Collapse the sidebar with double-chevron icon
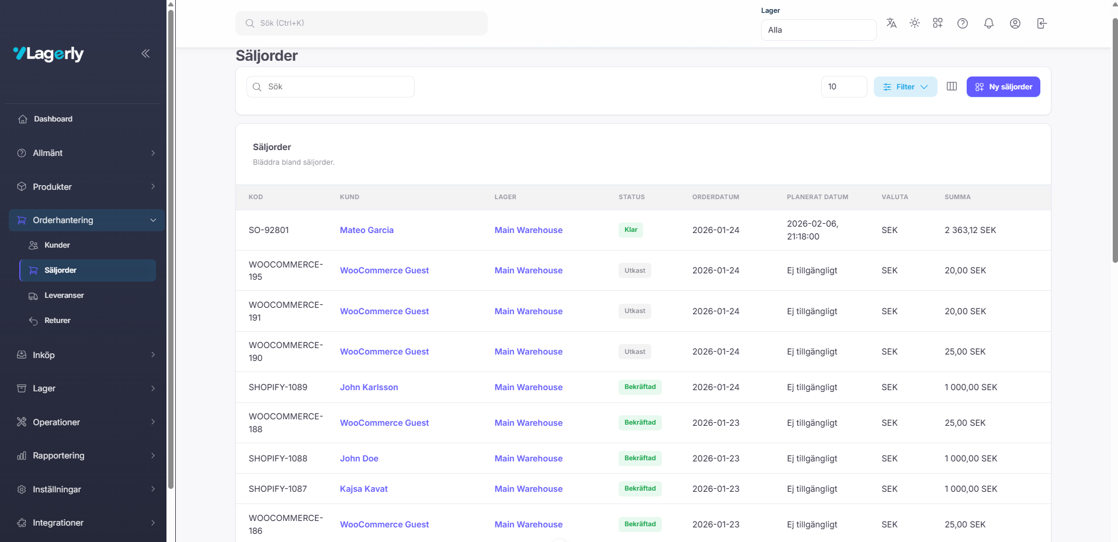The height and width of the screenshot is (542, 1118). [145, 54]
